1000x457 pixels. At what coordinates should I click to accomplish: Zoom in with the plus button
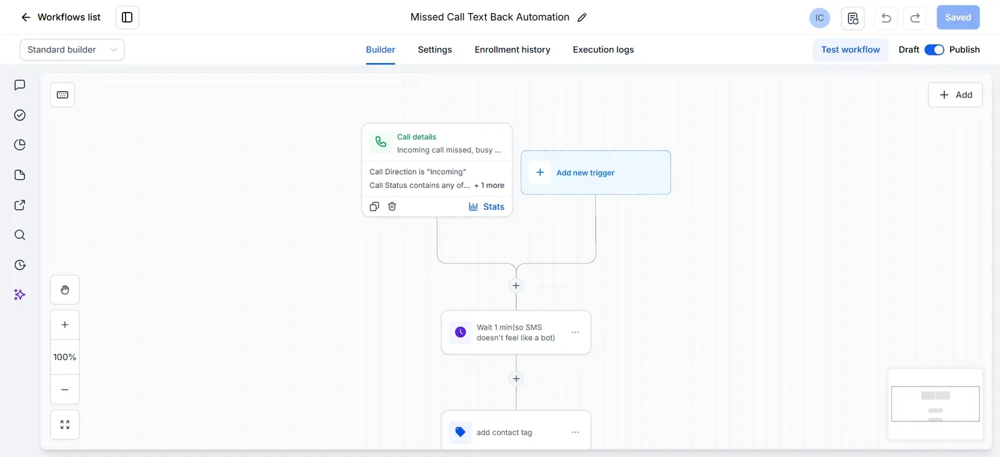(65, 325)
